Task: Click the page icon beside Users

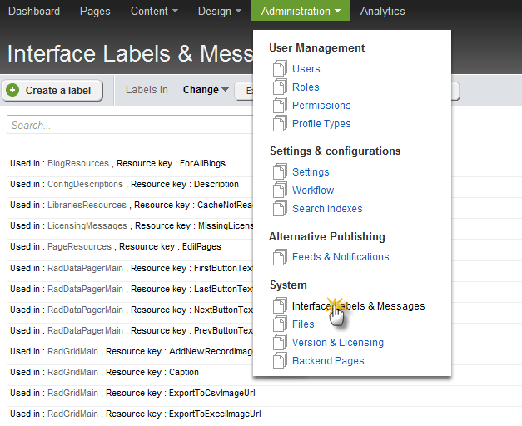Action: click(280, 68)
